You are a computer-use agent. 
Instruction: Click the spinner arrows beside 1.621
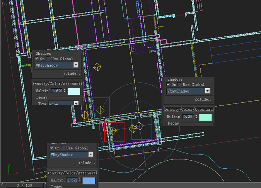65,91
